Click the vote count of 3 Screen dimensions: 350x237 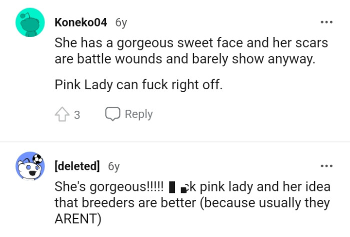[76, 115]
